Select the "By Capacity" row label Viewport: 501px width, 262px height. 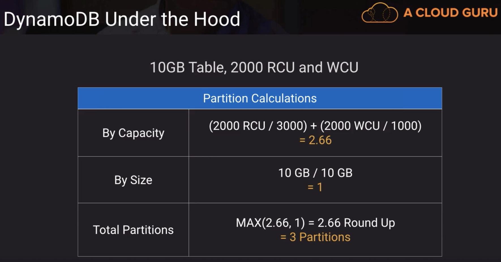[x=133, y=133]
